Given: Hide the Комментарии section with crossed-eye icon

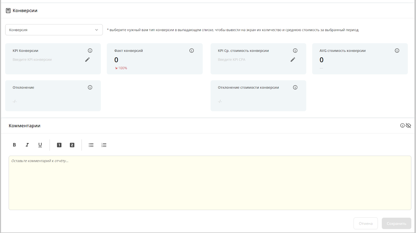Looking at the screenshot, I should click(x=408, y=125).
